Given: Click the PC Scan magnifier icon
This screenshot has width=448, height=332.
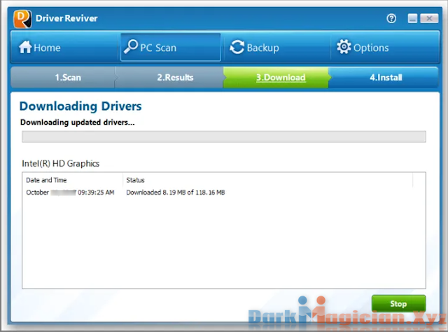Looking at the screenshot, I should click(x=131, y=47).
